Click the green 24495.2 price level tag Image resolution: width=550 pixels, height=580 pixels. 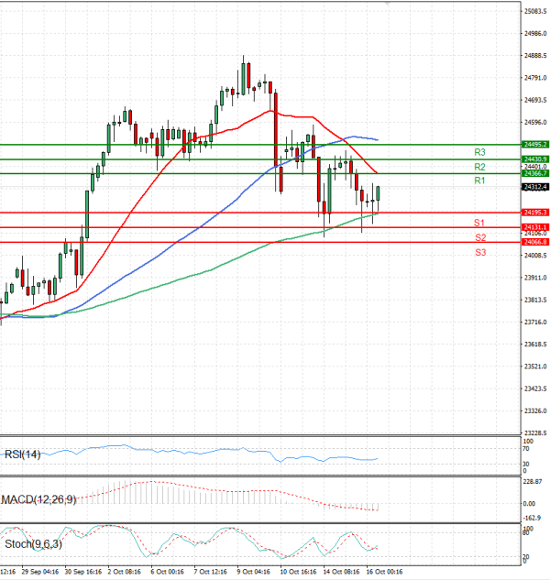coord(510,144)
